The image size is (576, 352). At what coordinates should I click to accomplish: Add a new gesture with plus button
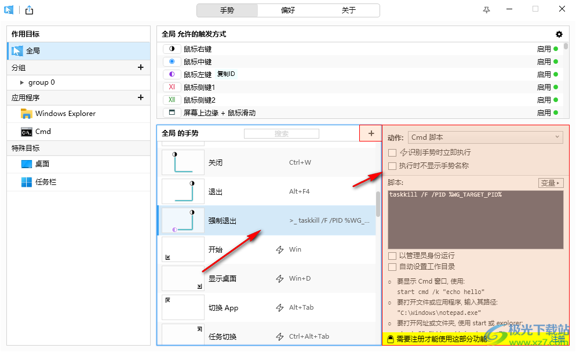pyautogui.click(x=371, y=133)
